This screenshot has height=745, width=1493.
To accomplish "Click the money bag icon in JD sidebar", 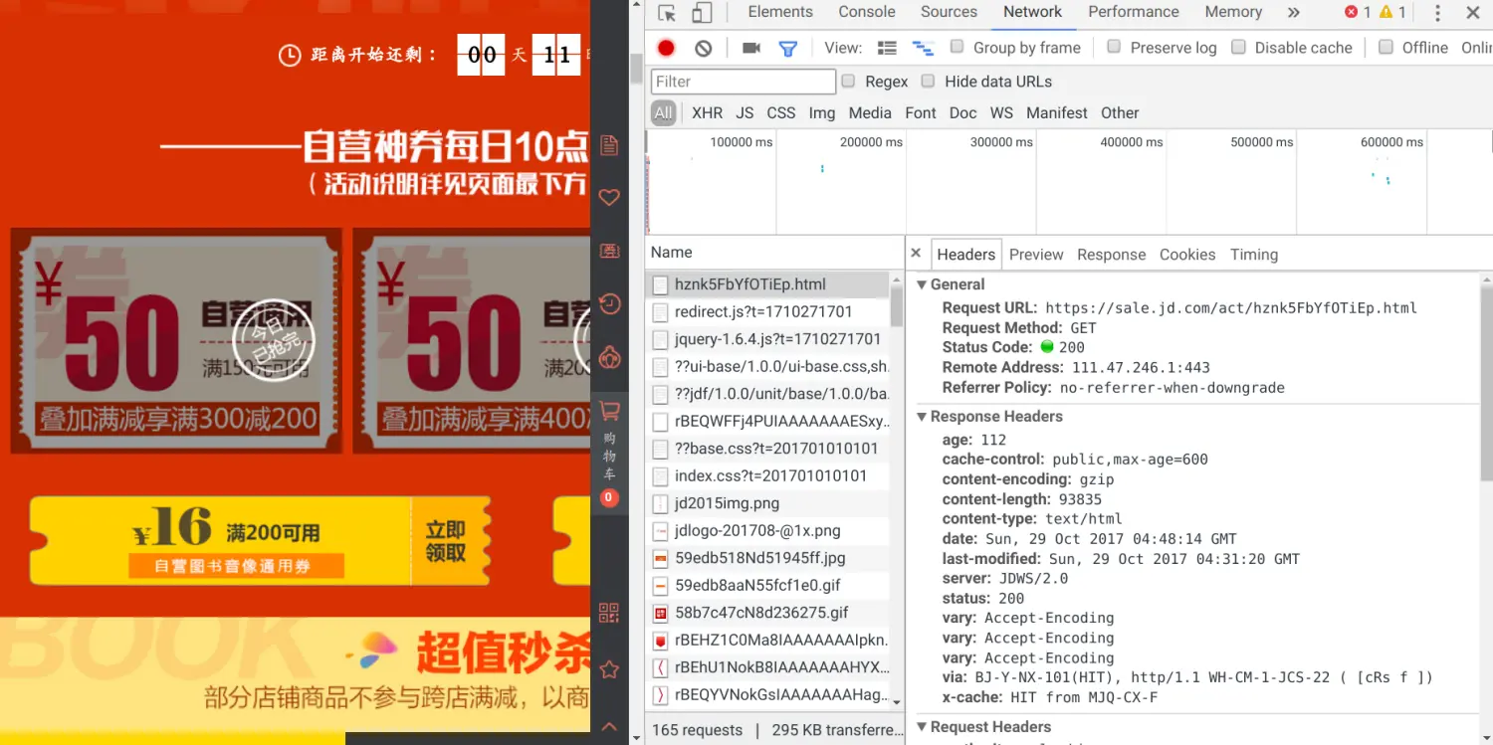I will 609,355.
